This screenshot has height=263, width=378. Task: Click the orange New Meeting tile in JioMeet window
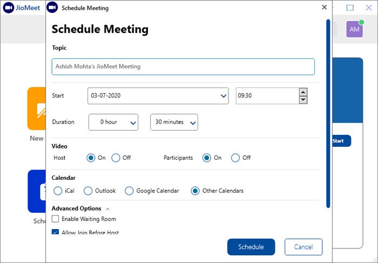click(x=36, y=109)
